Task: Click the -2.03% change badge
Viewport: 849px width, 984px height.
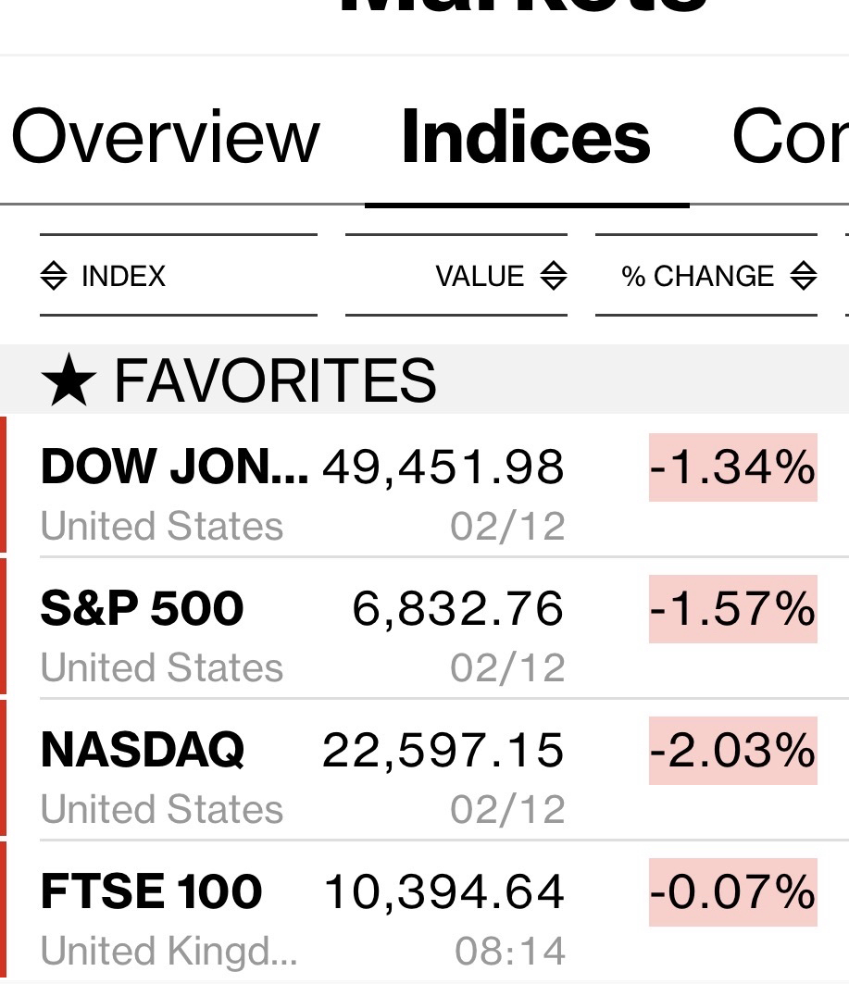Action: point(732,750)
